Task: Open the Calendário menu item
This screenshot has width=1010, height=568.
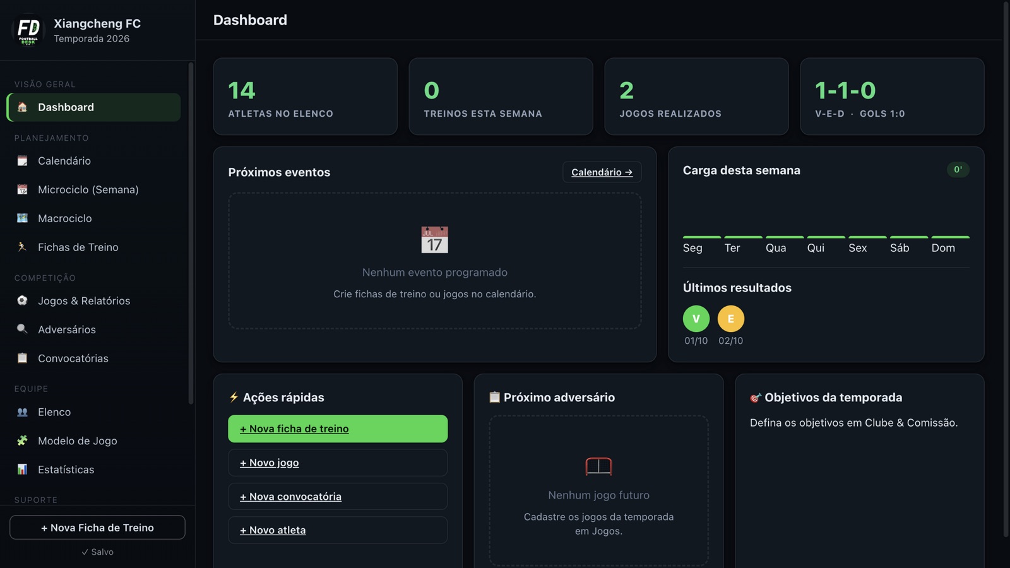Action: pos(93,161)
